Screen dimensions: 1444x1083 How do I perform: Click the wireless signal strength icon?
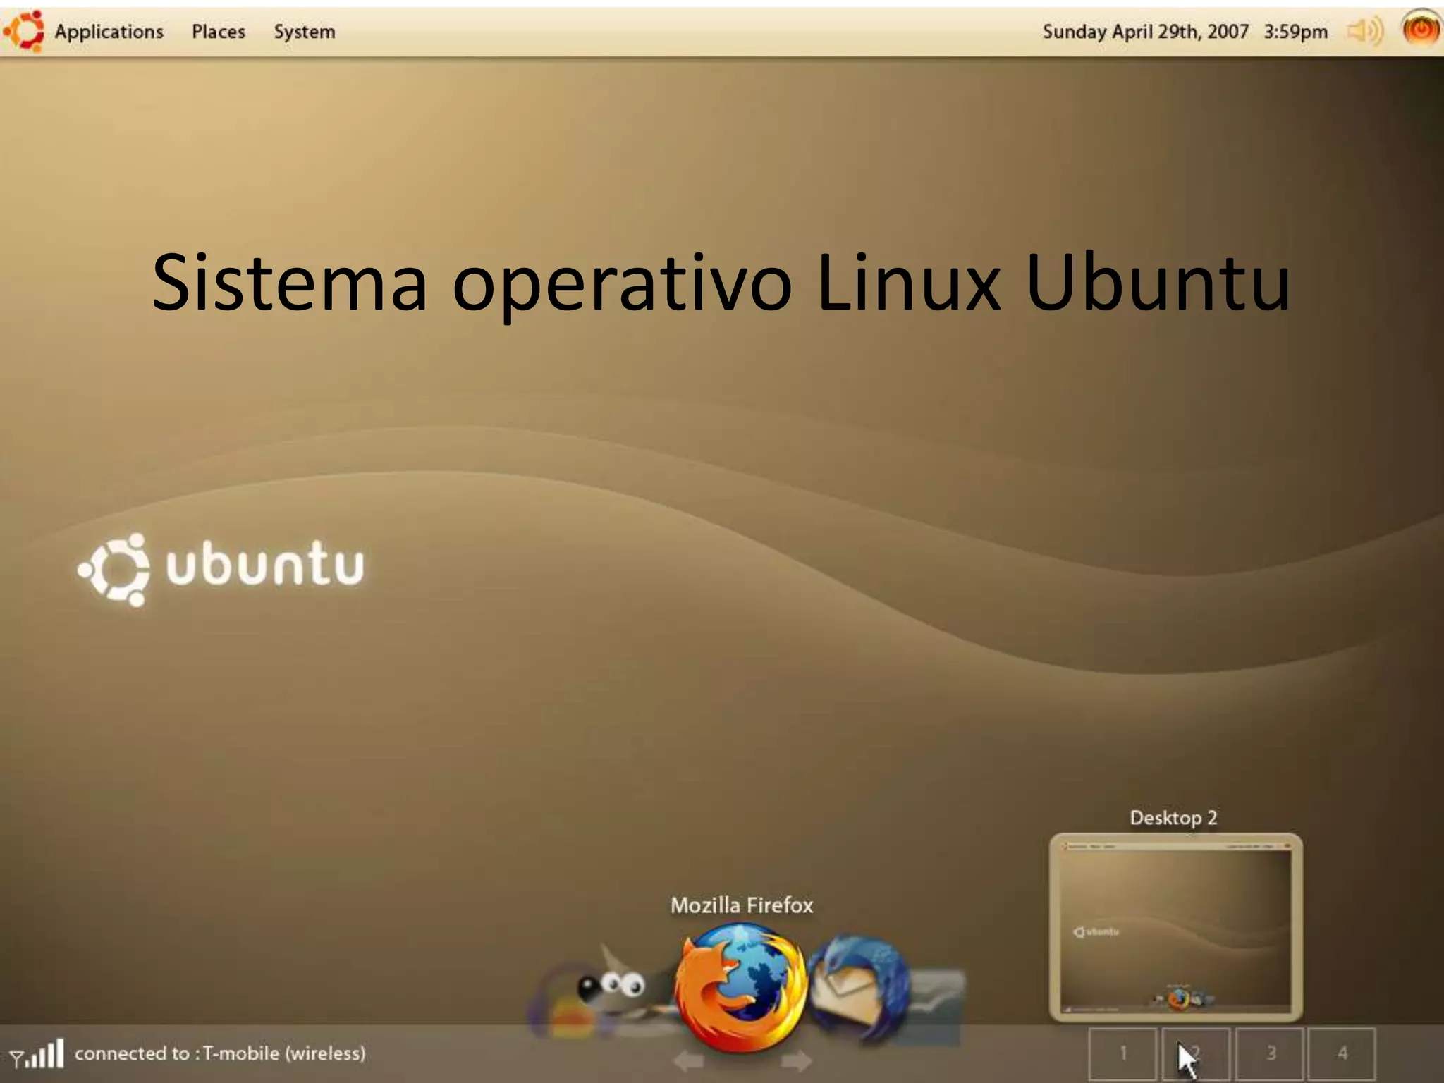pyautogui.click(x=37, y=1053)
